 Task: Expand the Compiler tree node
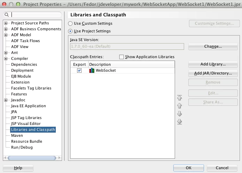point(6,58)
